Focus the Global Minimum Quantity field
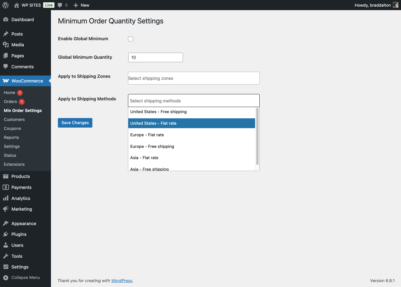This screenshot has width=401, height=287. [x=155, y=58]
